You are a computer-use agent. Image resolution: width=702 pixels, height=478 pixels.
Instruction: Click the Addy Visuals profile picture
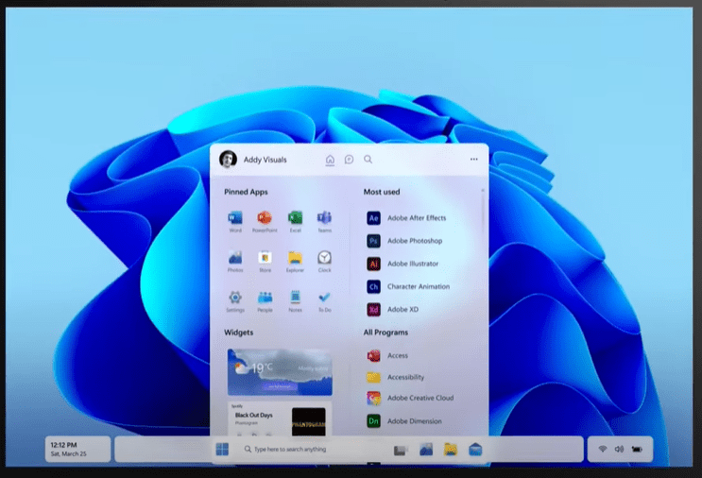tap(228, 159)
